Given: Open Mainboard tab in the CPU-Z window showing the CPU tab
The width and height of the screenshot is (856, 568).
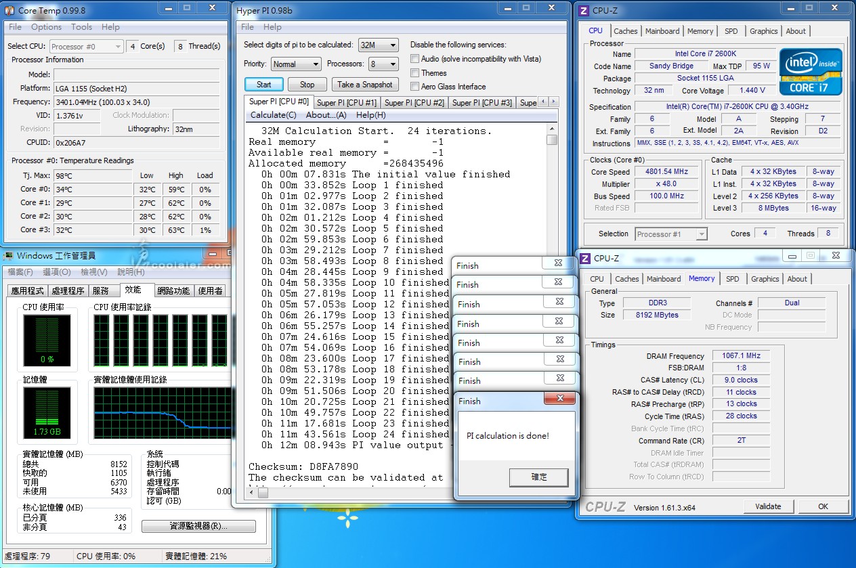Looking at the screenshot, I should coord(662,31).
